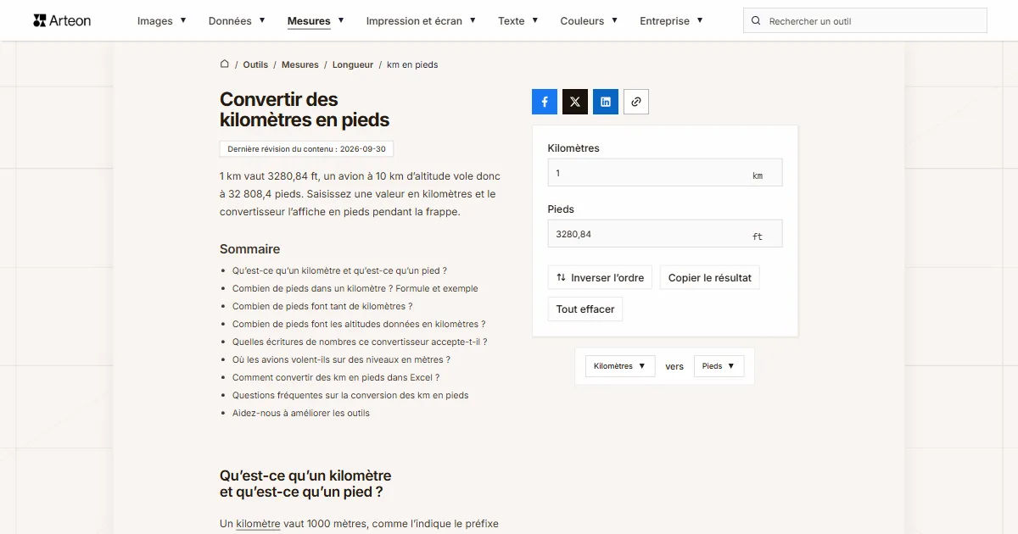Viewport: 1018px width, 534px height.
Task: Open the Kilomètres source unit dropdown
Action: point(620,366)
